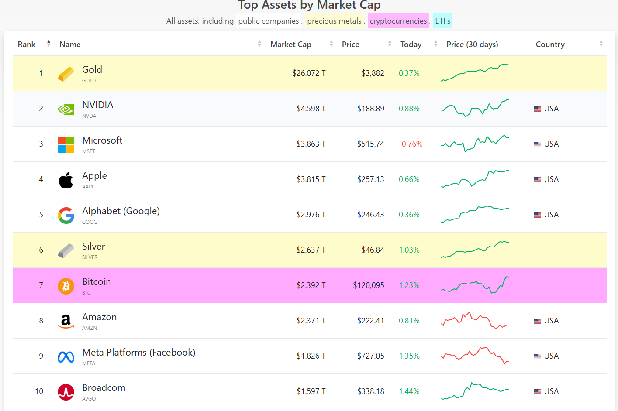Toggle the ETFs filter
Image resolution: width=618 pixels, height=411 pixels.
click(x=442, y=21)
